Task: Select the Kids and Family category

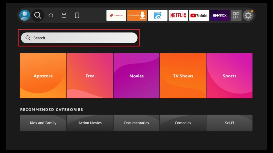Action: [43, 123]
